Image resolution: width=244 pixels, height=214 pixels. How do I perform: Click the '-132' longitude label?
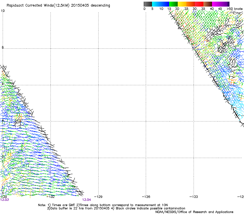pyautogui.click(x=51, y=197)
